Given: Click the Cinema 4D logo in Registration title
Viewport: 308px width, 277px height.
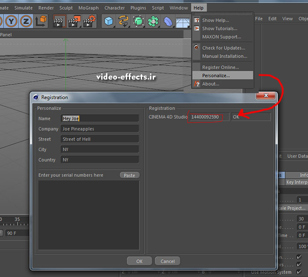Looking at the screenshot, I should click(x=36, y=97).
